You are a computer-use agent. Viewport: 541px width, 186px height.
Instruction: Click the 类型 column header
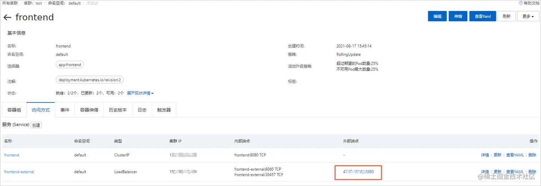click(x=118, y=141)
